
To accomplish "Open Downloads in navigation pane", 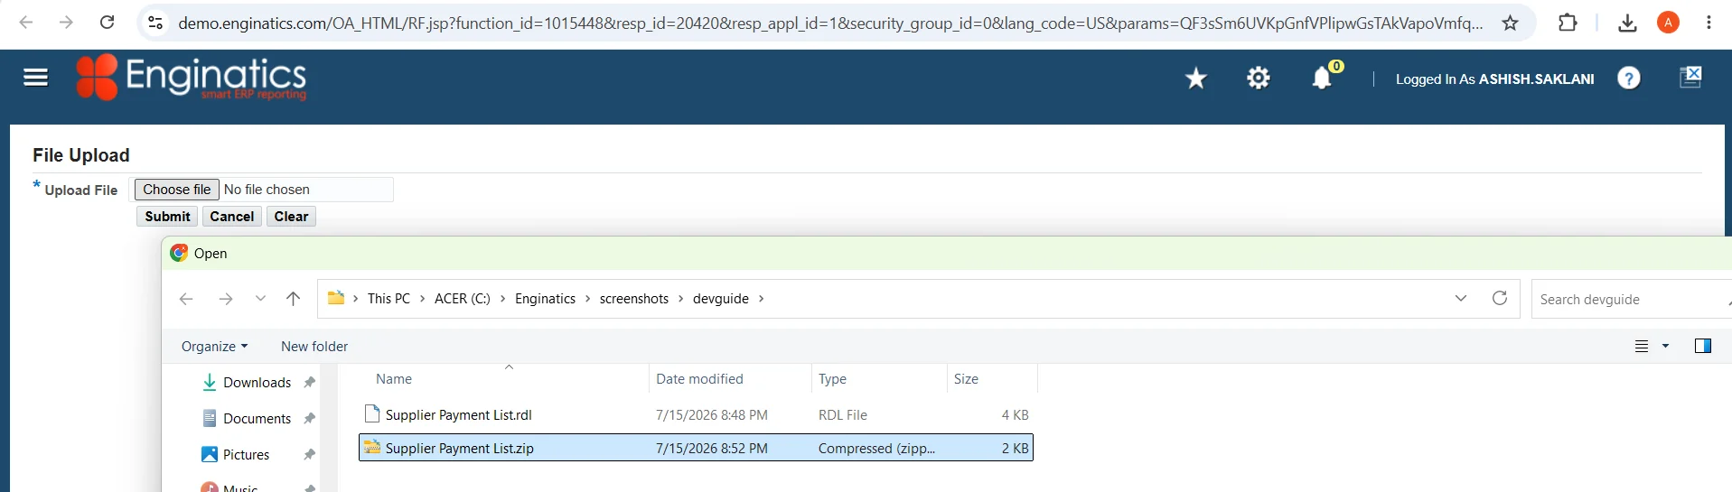I will 257,383.
